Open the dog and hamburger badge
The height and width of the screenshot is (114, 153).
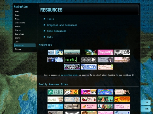pyautogui.click(x=71, y=92)
